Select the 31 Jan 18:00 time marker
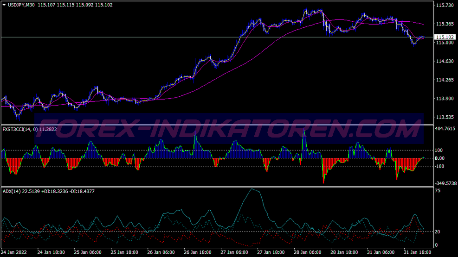This screenshot has height=257, width=458. point(418,253)
